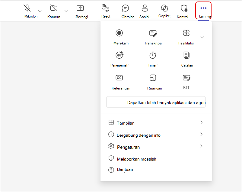The image size is (242, 192).
Task: Expand the Bergabung dengan info arrow
Action: [x=201, y=134]
